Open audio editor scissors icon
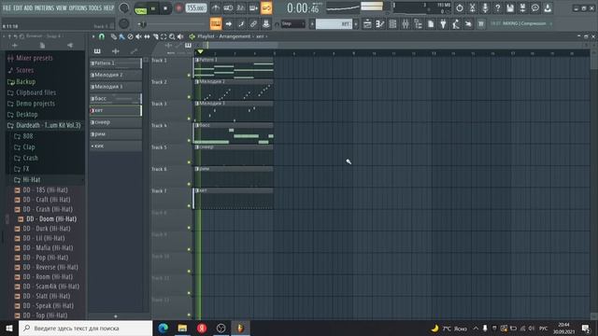 click(472, 7)
